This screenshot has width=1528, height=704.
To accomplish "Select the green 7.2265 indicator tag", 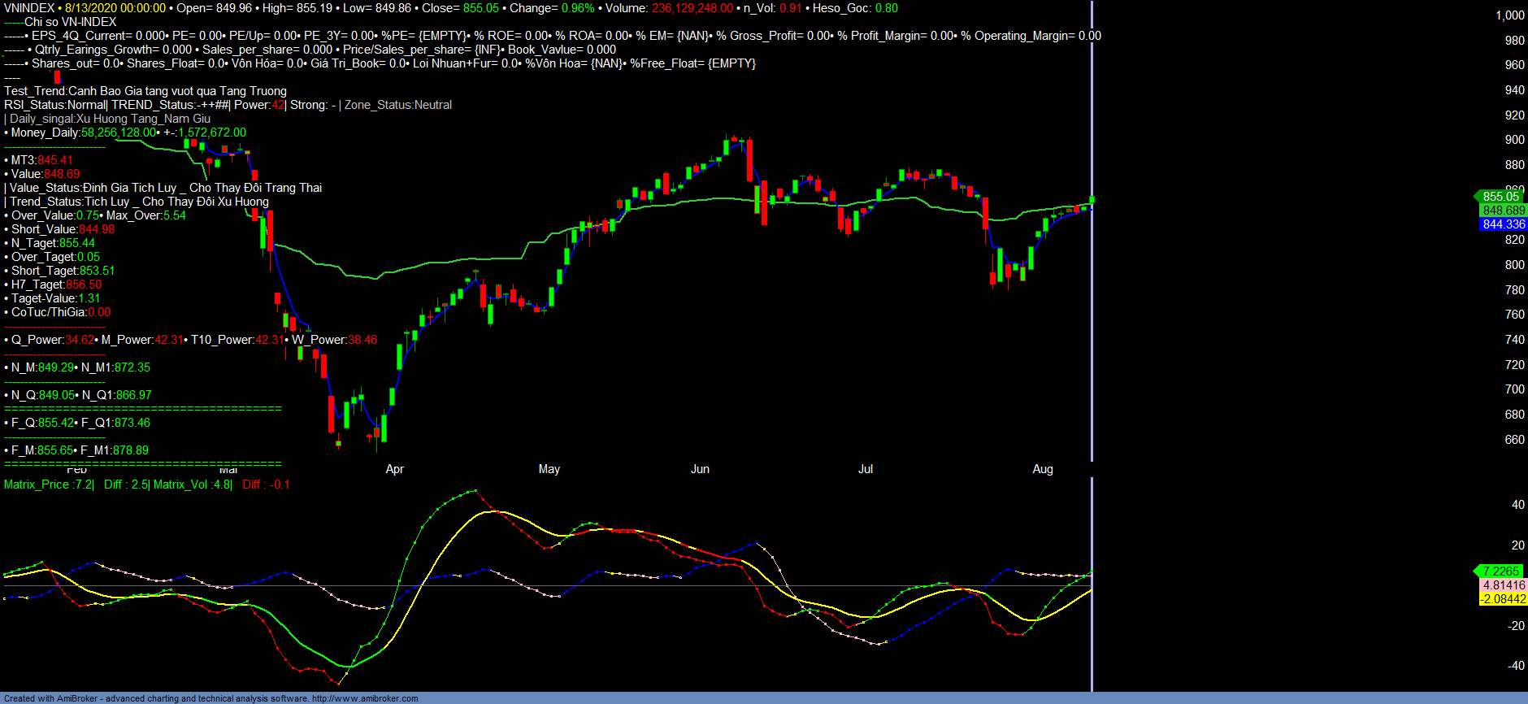I will (1500, 571).
